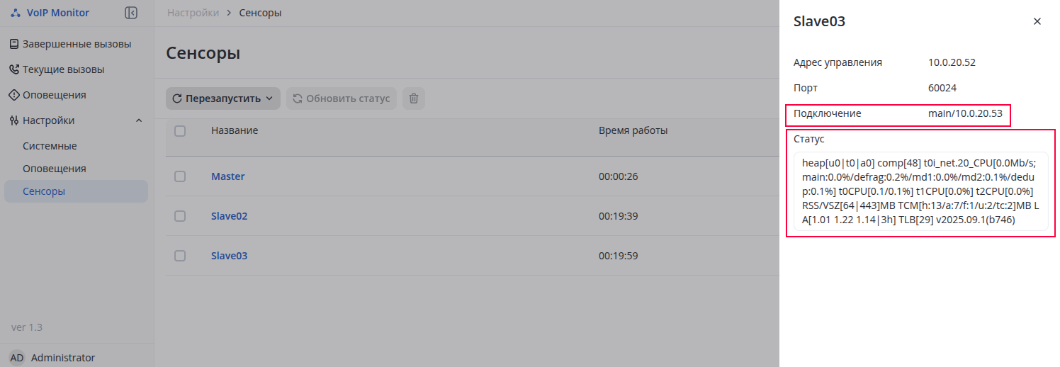Collapse sidebar with the panel toggle icon
Screen dimensions: 1060x367
pyautogui.click(x=130, y=13)
